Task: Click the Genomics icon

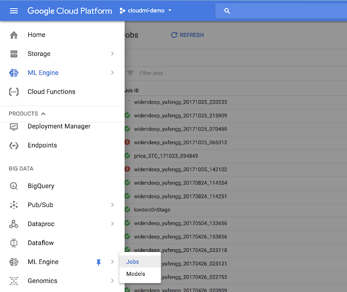Action: click(x=14, y=281)
